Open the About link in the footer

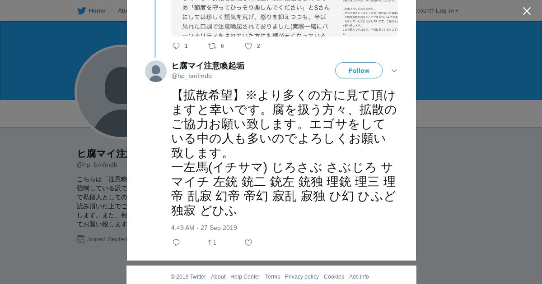pos(218,277)
